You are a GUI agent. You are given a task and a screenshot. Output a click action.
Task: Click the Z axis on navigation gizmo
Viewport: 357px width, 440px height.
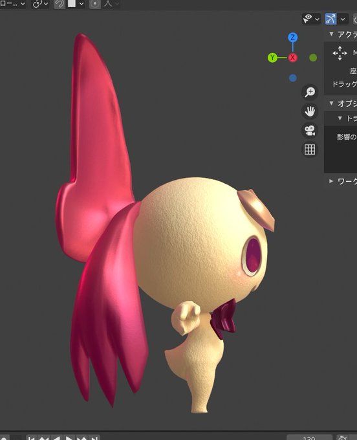[x=293, y=38]
